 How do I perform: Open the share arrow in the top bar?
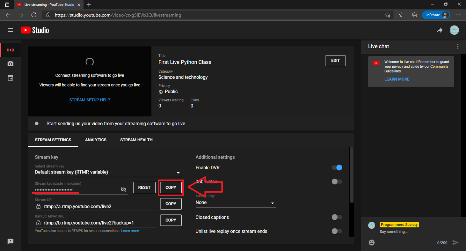pyautogui.click(x=440, y=30)
